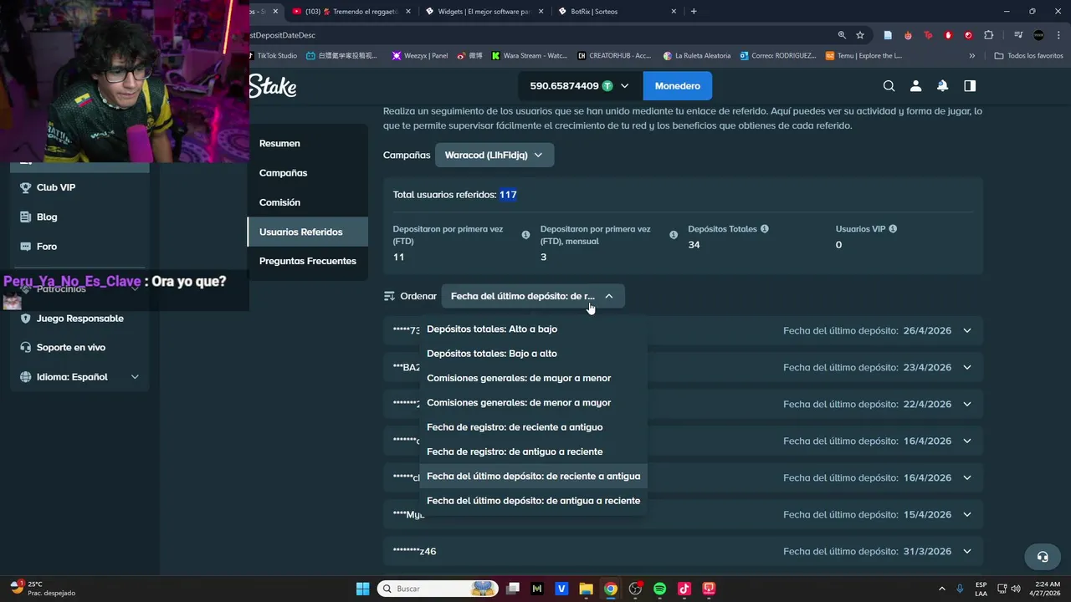This screenshot has height=602, width=1071.
Task: Expand the Idioma: Español language selector
Action: pos(79,377)
